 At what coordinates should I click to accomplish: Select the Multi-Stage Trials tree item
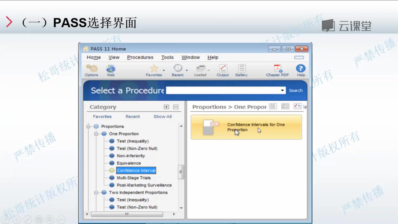point(134,178)
